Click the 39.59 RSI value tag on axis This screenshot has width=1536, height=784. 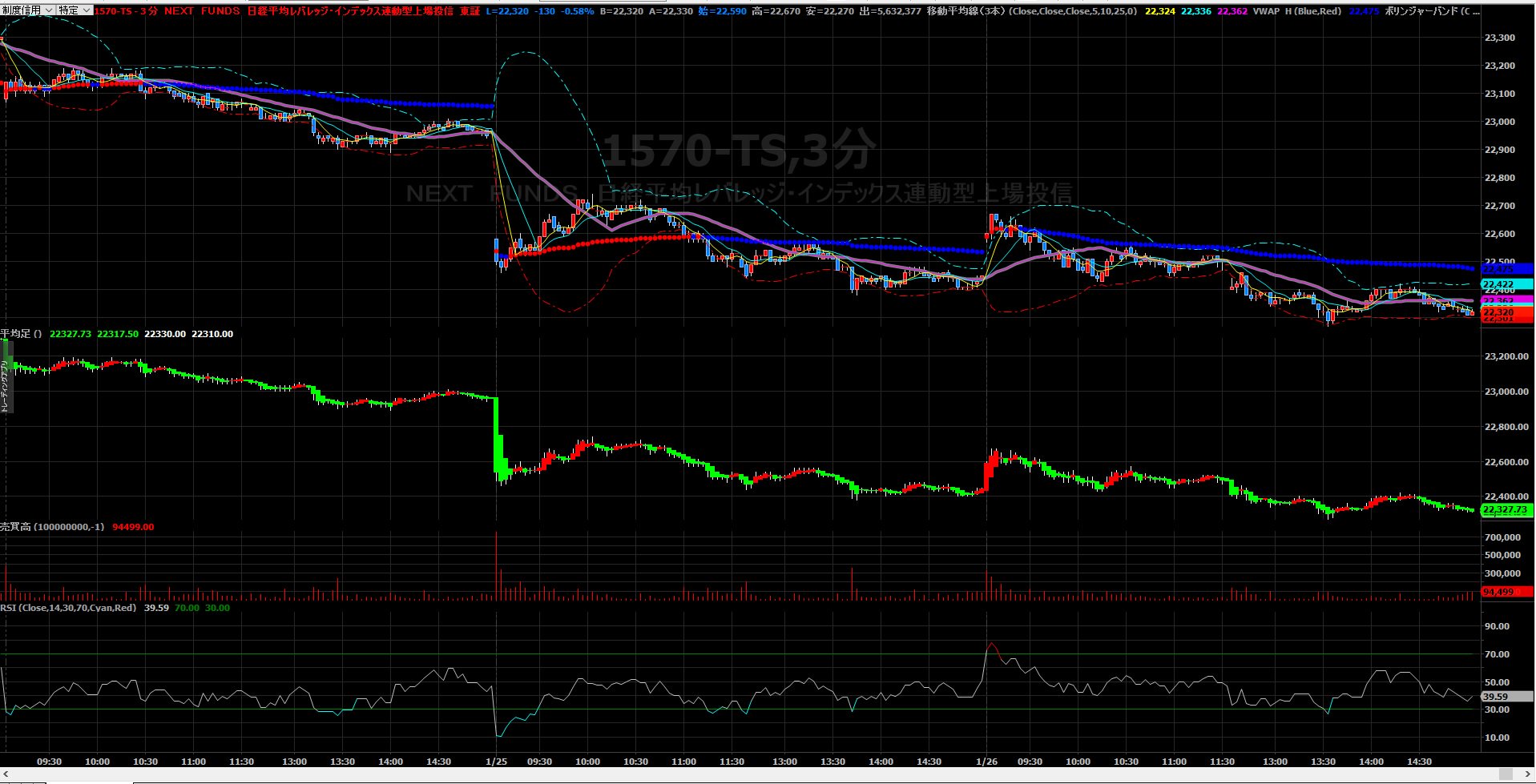[1506, 697]
